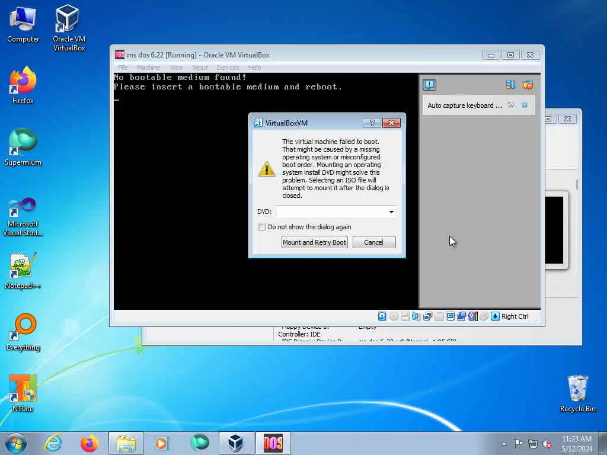
Task: Open Supermium from the taskbar
Action: click(199, 443)
